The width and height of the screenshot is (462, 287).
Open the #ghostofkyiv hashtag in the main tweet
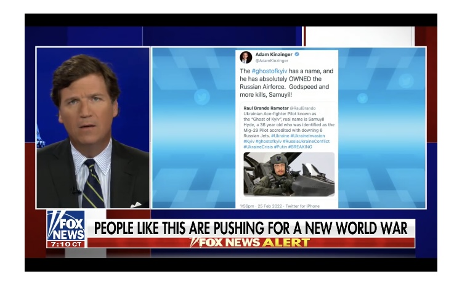[269, 71]
